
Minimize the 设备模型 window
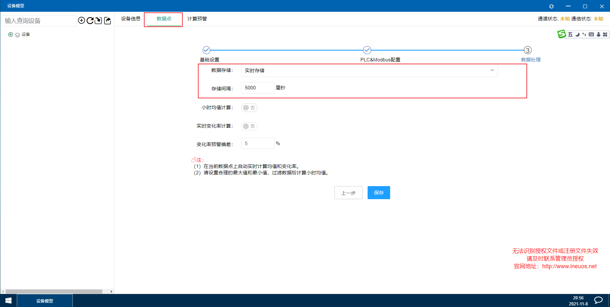[x=568, y=6]
